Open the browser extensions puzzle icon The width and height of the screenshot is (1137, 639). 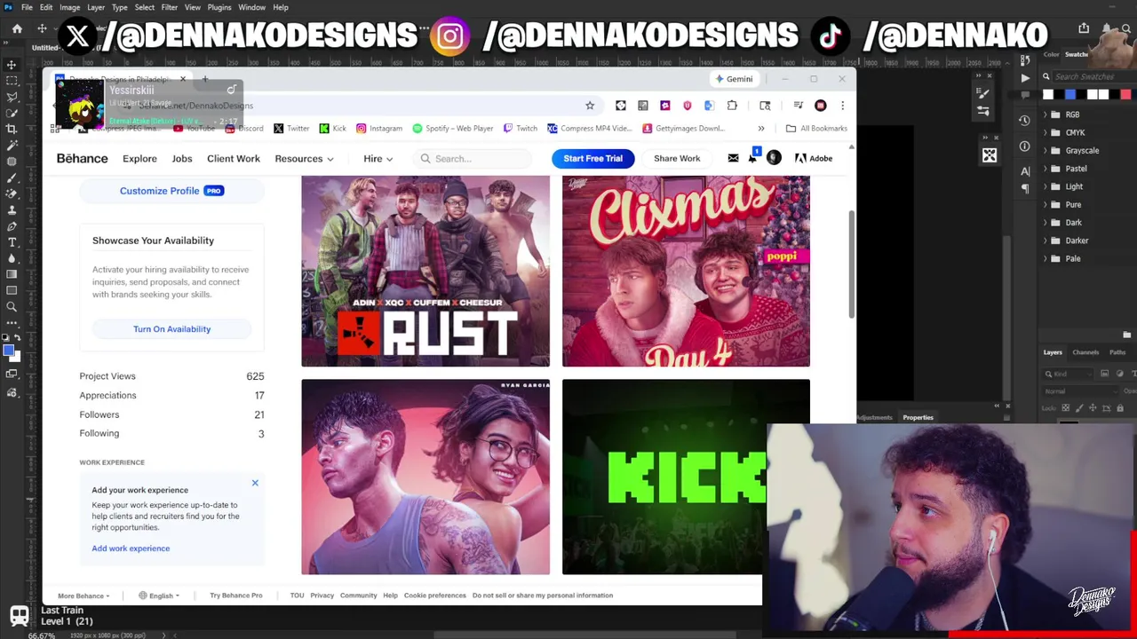pyautogui.click(x=732, y=106)
